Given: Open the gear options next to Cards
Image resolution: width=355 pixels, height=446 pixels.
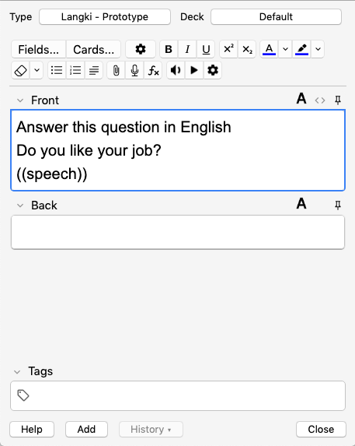Looking at the screenshot, I should point(141,49).
